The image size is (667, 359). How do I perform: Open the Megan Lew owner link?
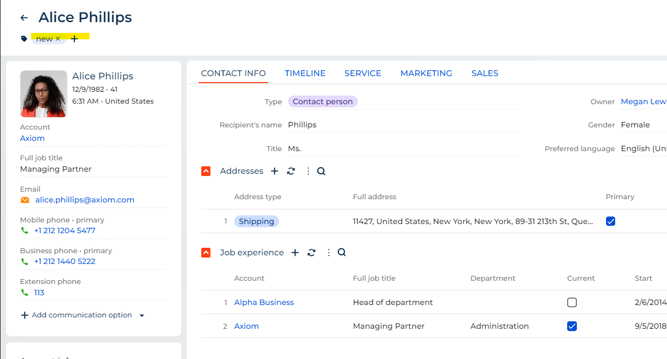coord(644,101)
